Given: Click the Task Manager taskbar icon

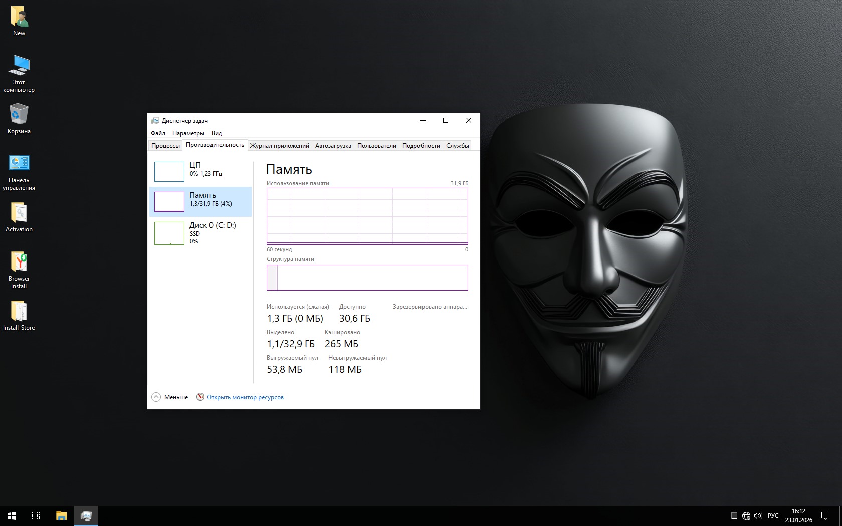Looking at the screenshot, I should tap(86, 515).
